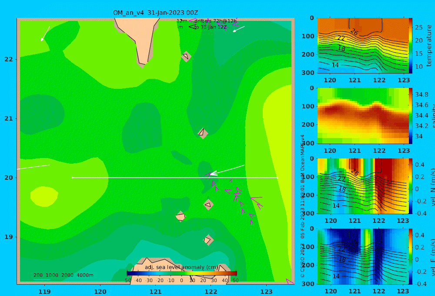Click the island marker near 19.3N 121.5E
This screenshot has height=296, width=435.
[181, 216]
